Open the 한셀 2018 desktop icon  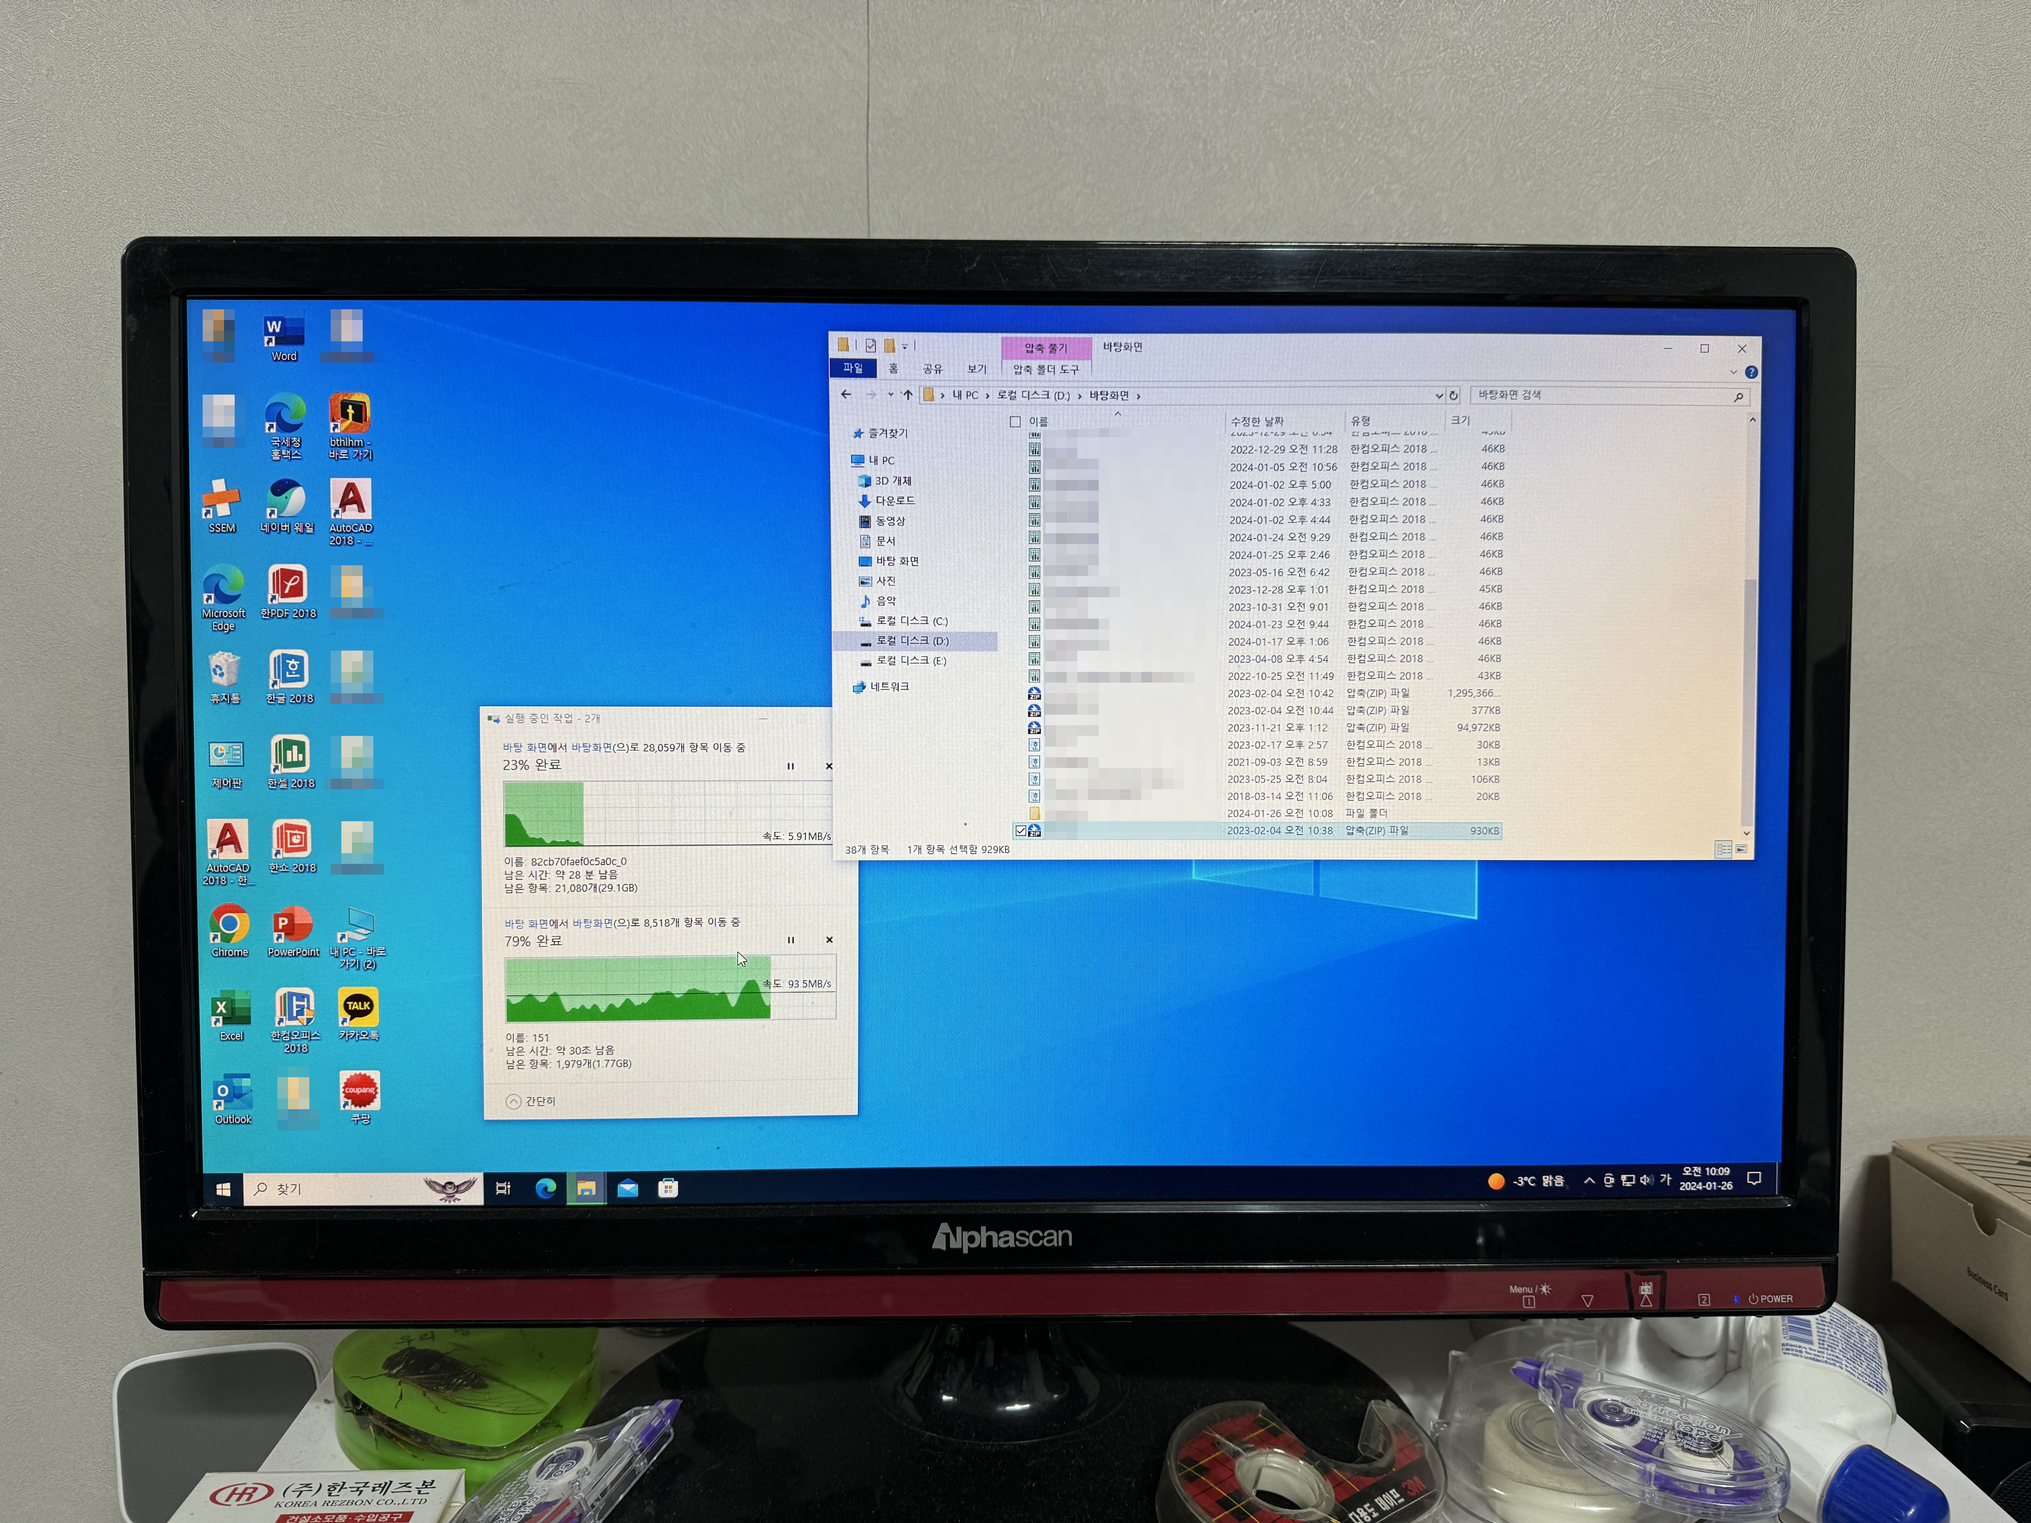pyautogui.click(x=291, y=761)
